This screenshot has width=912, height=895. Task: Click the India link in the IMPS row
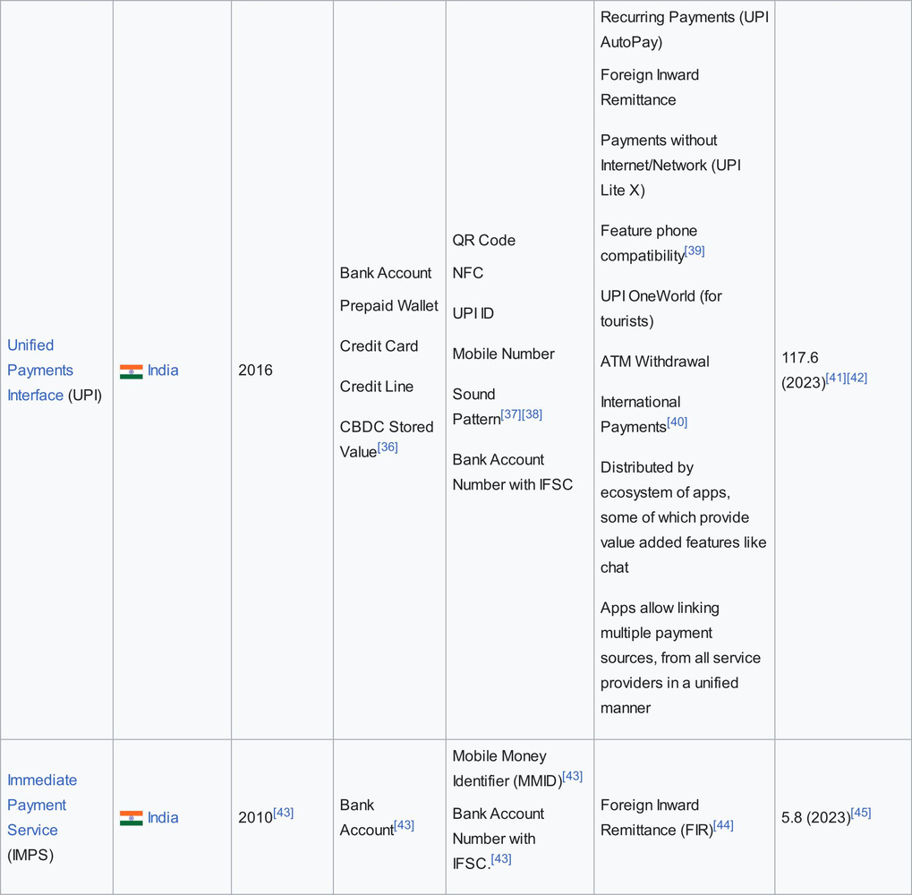coord(163,818)
